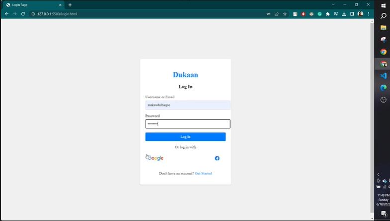Image resolution: width=390 pixels, height=221 pixels.
Task: Open the red circular extension icon
Action: [303, 14]
